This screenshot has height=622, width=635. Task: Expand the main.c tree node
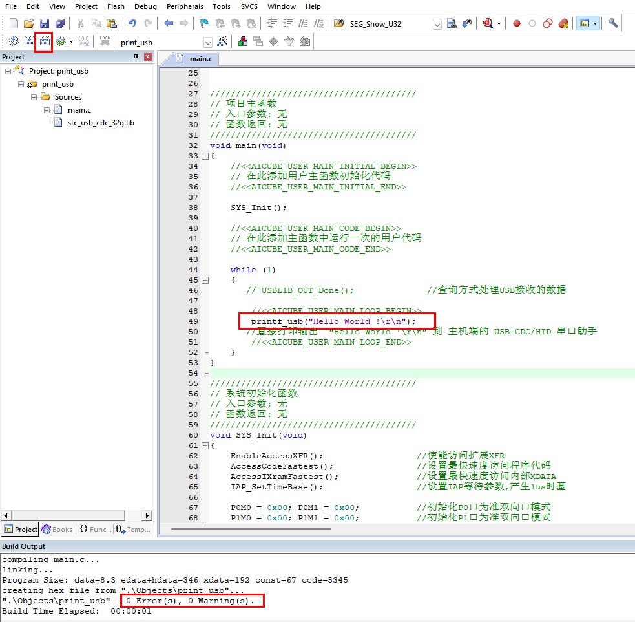click(x=47, y=110)
